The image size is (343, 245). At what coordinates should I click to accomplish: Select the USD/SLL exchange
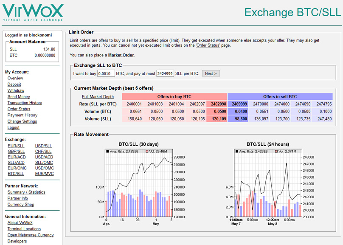[43, 146]
